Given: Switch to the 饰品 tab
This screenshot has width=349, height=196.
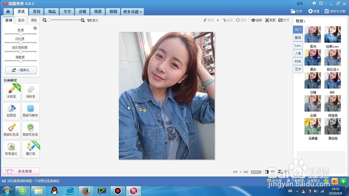Looking at the screenshot, I should click(52, 12).
